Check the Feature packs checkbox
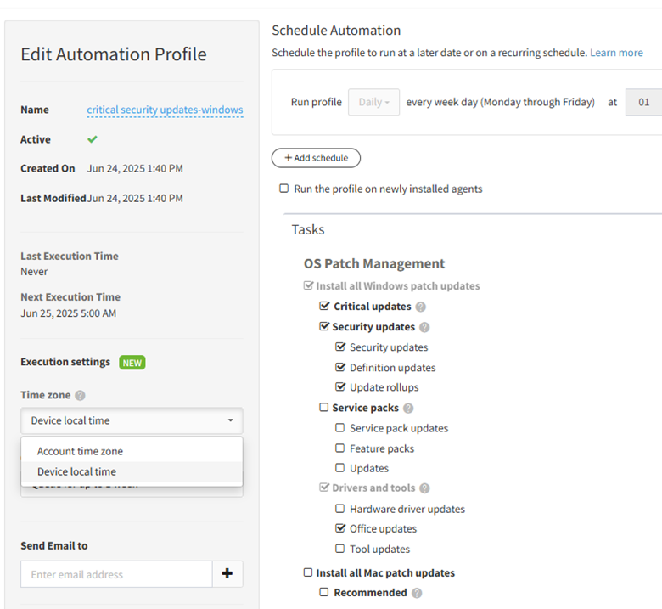 [x=339, y=448]
